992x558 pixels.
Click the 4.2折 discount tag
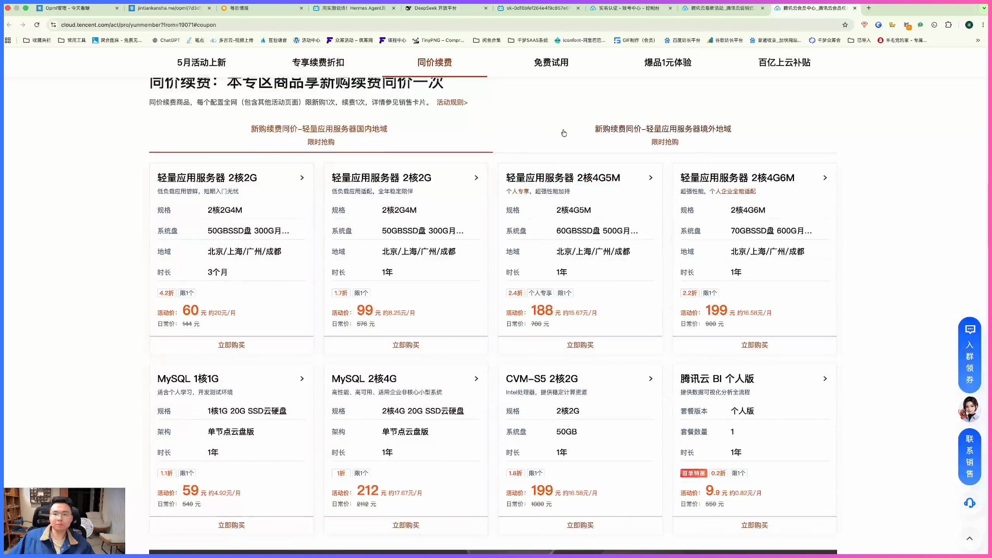(x=167, y=293)
